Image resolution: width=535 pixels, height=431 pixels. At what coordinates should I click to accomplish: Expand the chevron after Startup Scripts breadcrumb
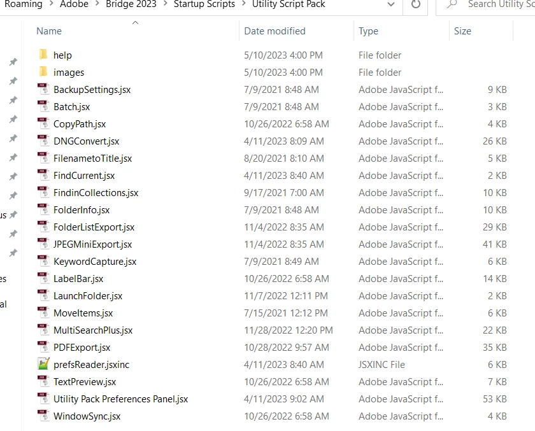click(x=243, y=4)
